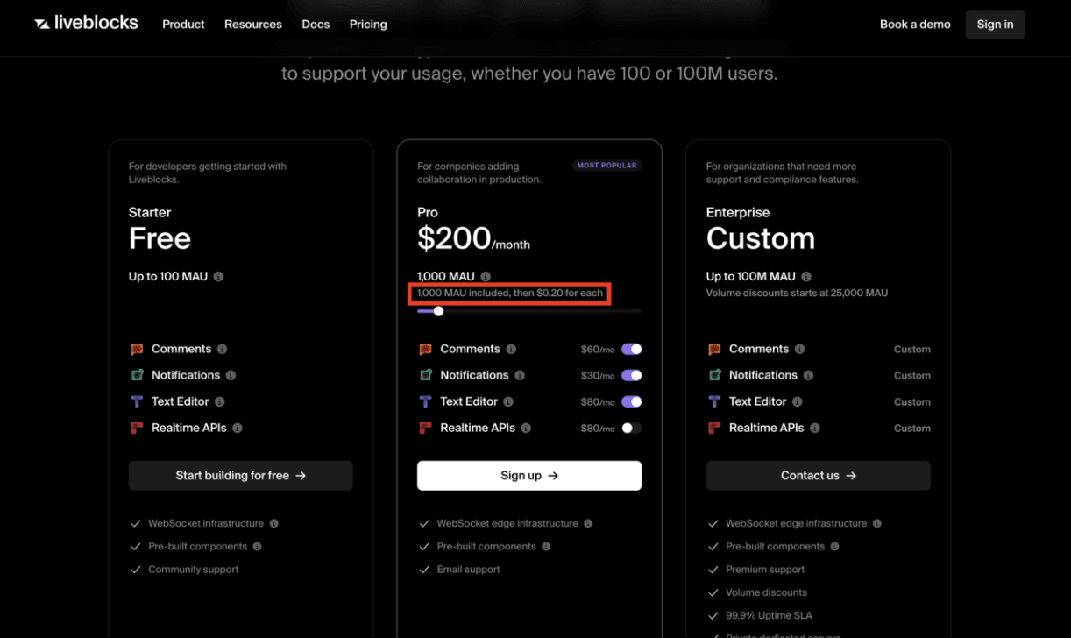1071x638 pixels.
Task: Click the Email support feature text
Action: (x=469, y=570)
